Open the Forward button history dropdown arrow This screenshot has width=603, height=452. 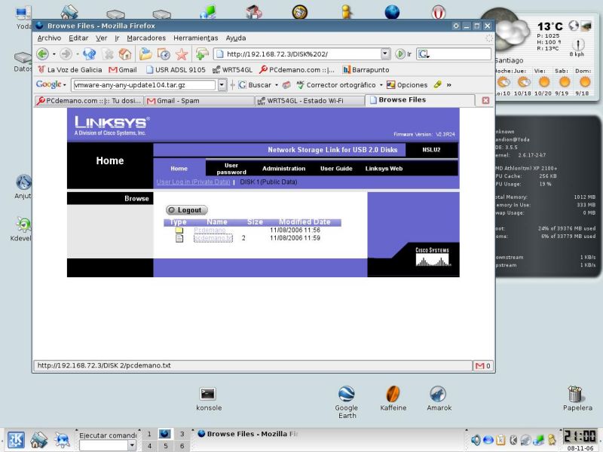click(x=78, y=54)
